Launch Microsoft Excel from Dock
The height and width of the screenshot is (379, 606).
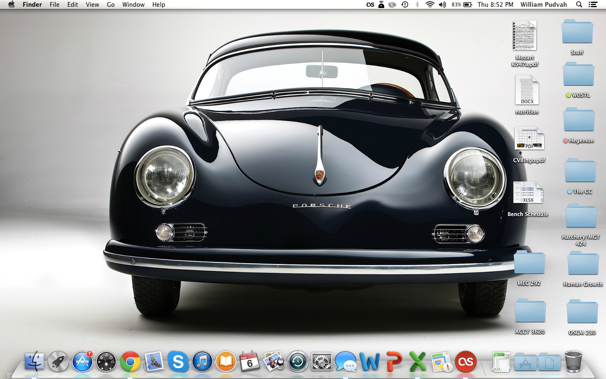point(417,362)
